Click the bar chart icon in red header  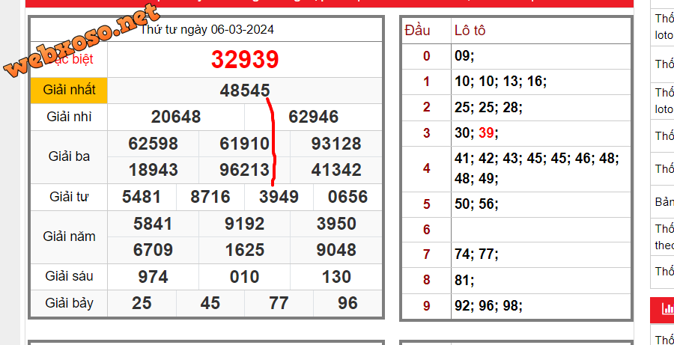coord(666,308)
